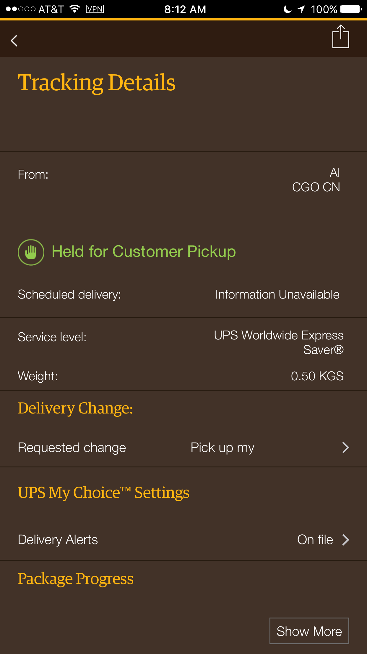Click the Show More button

(309, 631)
